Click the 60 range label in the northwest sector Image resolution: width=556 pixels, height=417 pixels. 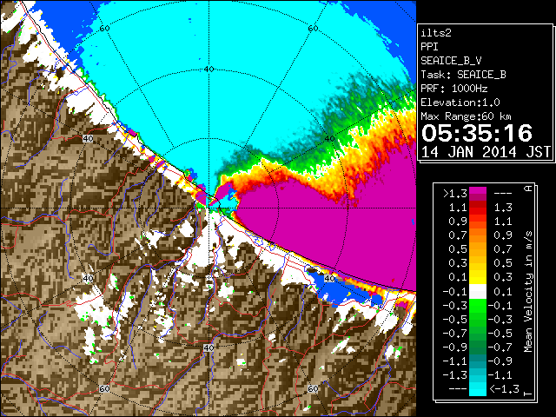point(104,29)
